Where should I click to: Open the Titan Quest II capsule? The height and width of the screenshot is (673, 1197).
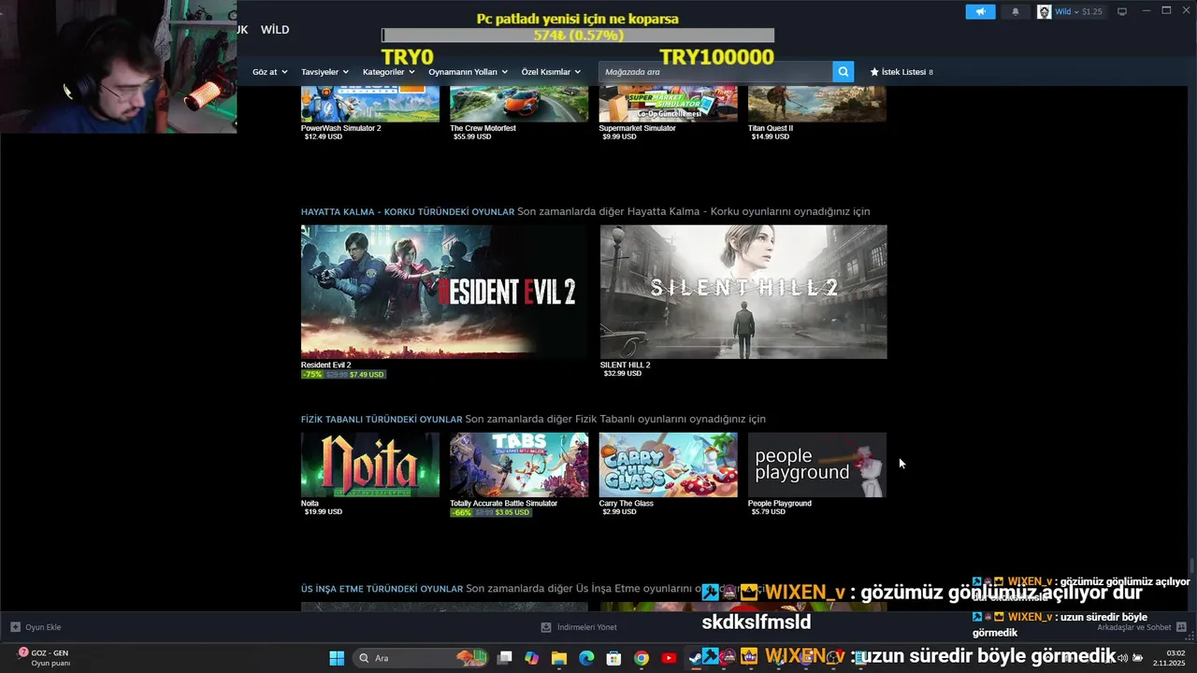point(816,104)
